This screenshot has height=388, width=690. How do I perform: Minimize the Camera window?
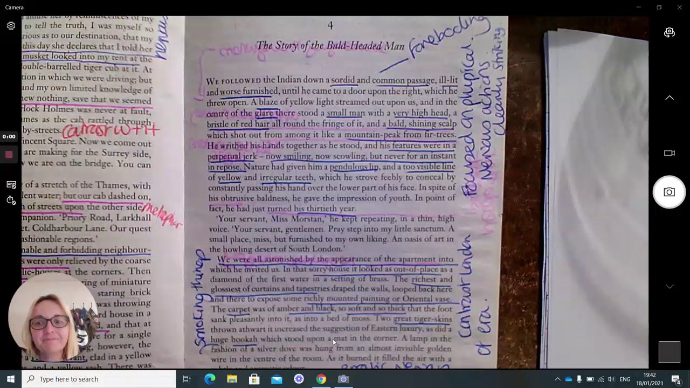tap(638, 8)
